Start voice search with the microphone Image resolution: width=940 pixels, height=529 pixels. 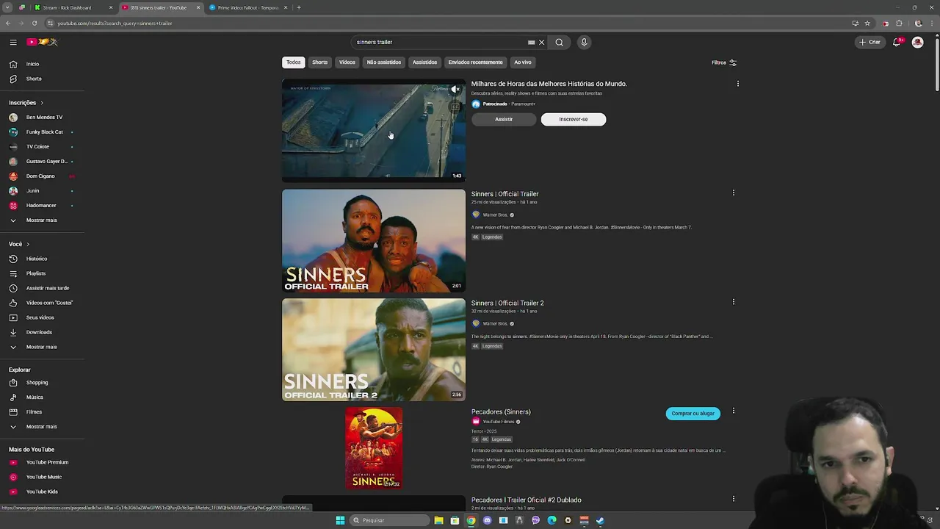point(584,42)
